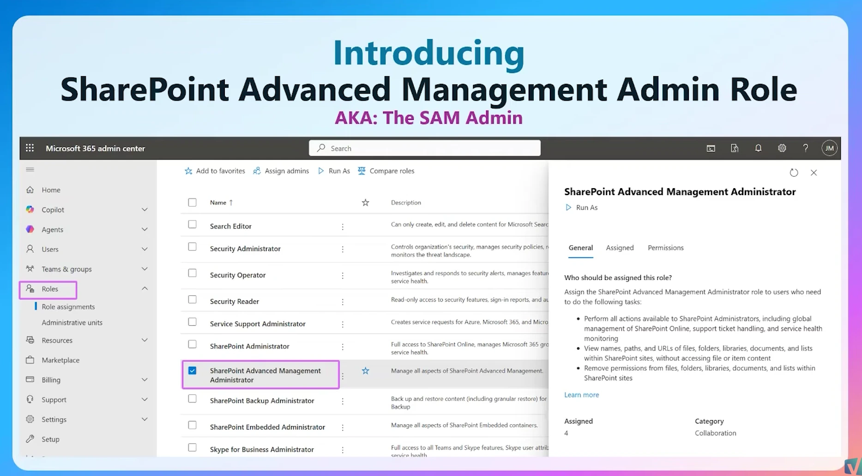Viewport: 862px width, 476px height.
Task: Sort roles by the Name column
Action: (222, 202)
